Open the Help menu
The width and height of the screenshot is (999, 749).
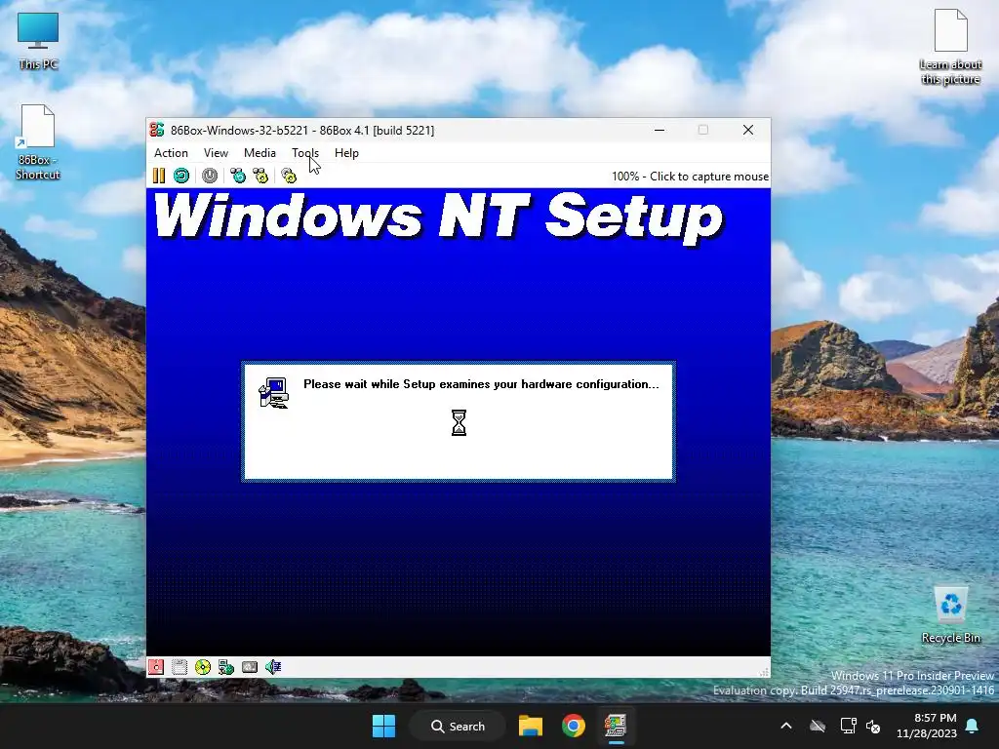(x=346, y=153)
